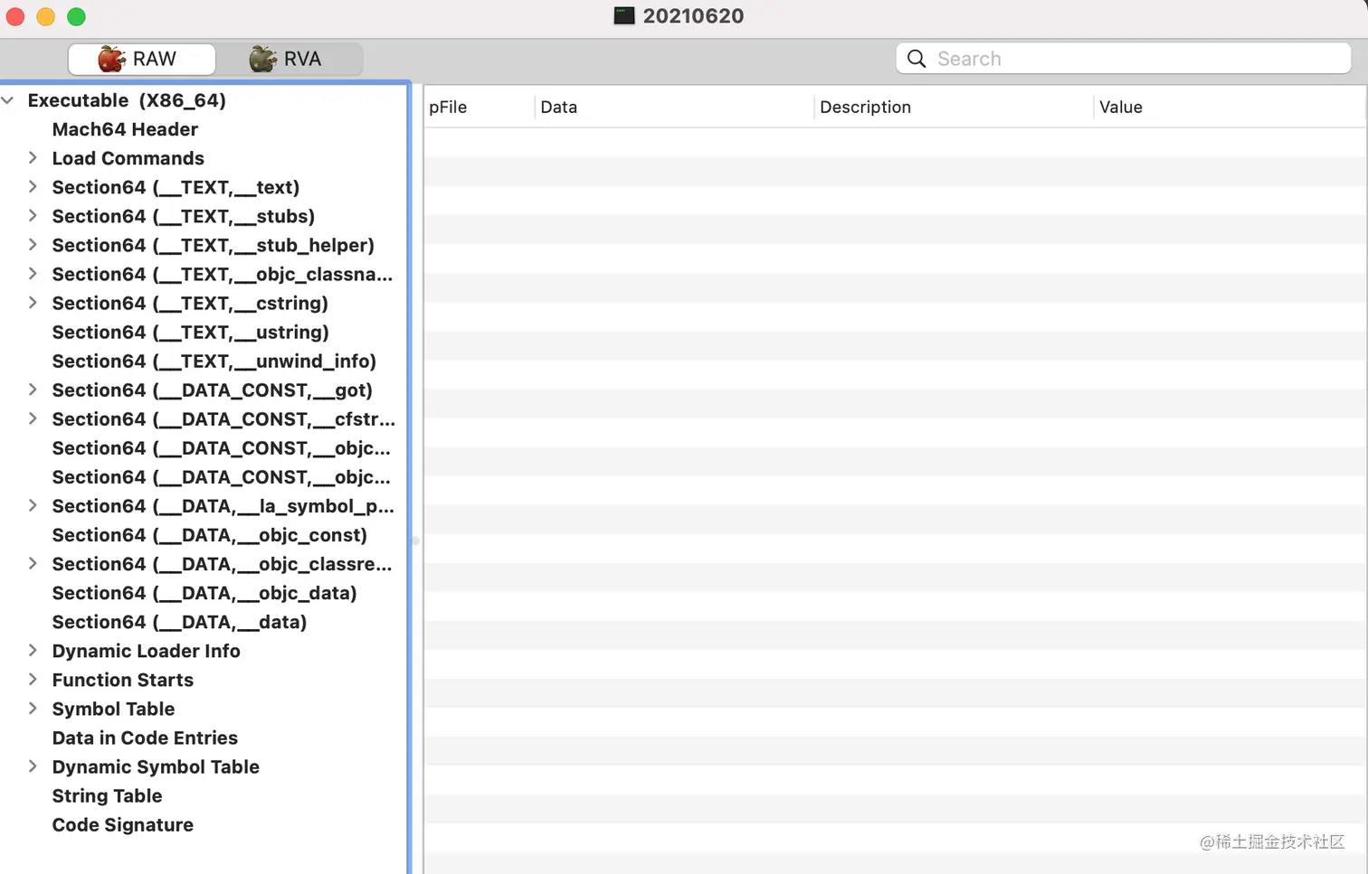This screenshot has height=874, width=1368.
Task: Click the Value column header
Action: tap(1230, 107)
